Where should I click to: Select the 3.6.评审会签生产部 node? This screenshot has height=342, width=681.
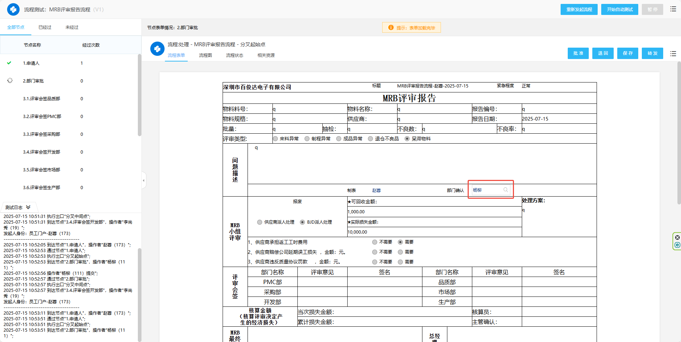pyautogui.click(x=42, y=188)
